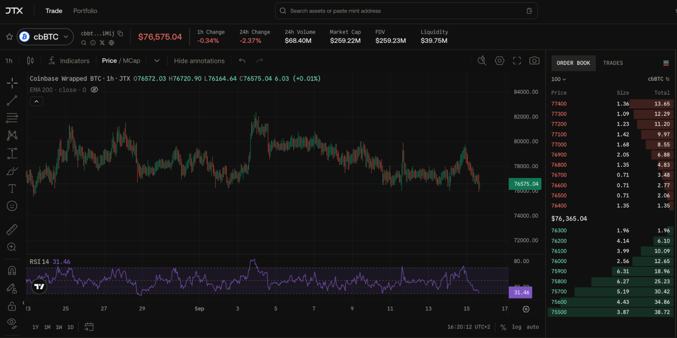This screenshot has width=677, height=338.
Task: Open the order book 100 grouping dropdown
Action: tap(558, 79)
